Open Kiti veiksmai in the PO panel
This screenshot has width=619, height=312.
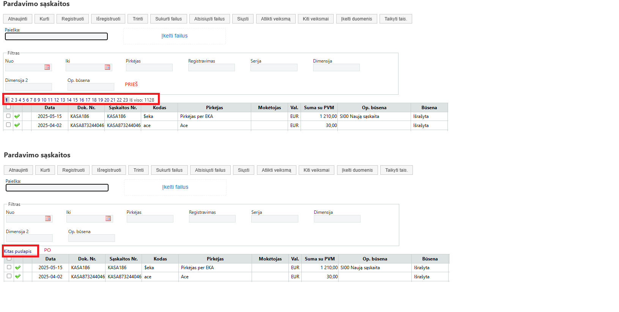[317, 170]
